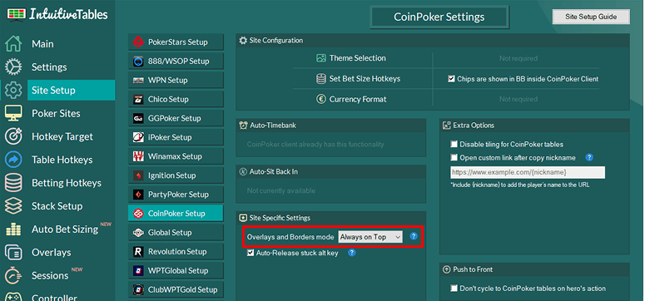Click the Hotkey Target bullseye icon

(13, 136)
